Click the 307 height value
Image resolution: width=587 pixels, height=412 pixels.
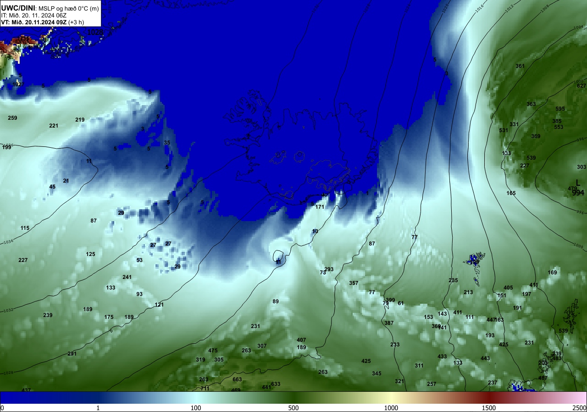[x=262, y=346]
